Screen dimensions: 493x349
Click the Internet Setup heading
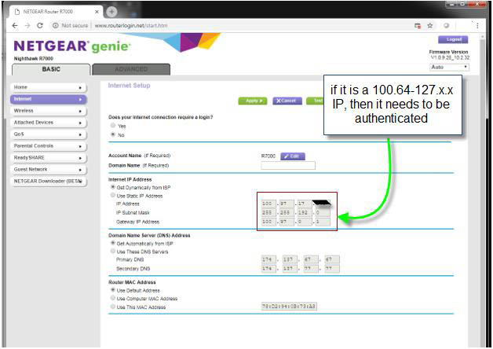click(129, 86)
